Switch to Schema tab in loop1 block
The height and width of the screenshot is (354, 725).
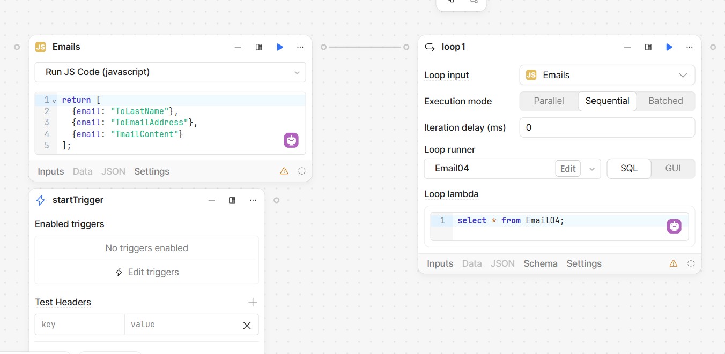point(541,263)
